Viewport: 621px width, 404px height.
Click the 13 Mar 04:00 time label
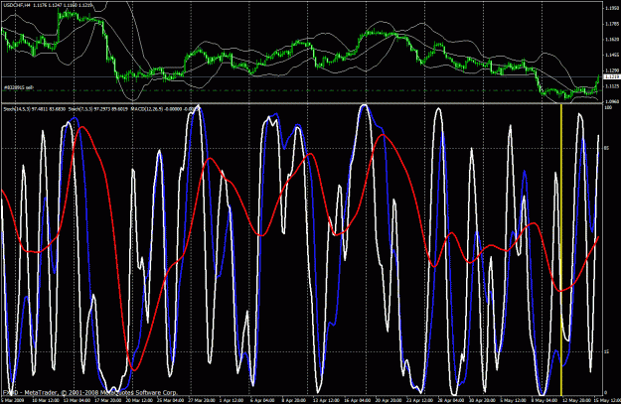click(x=77, y=400)
